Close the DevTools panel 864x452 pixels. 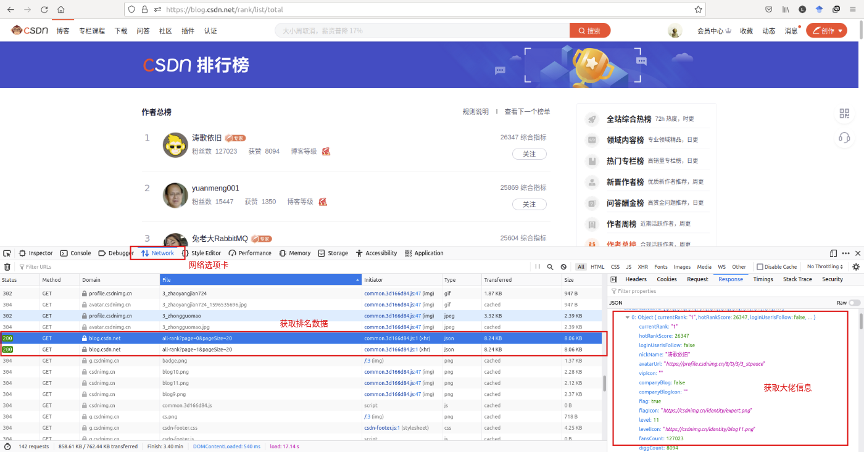tap(858, 253)
